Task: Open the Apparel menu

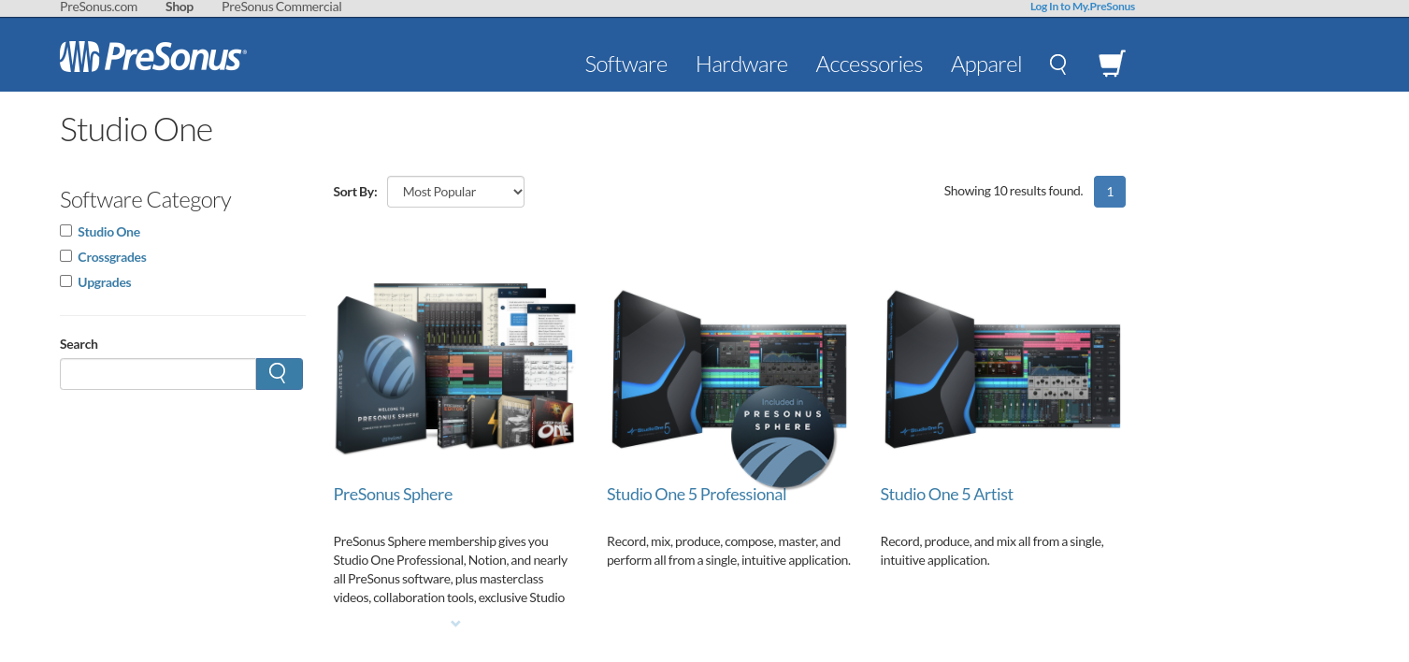Action: click(986, 65)
